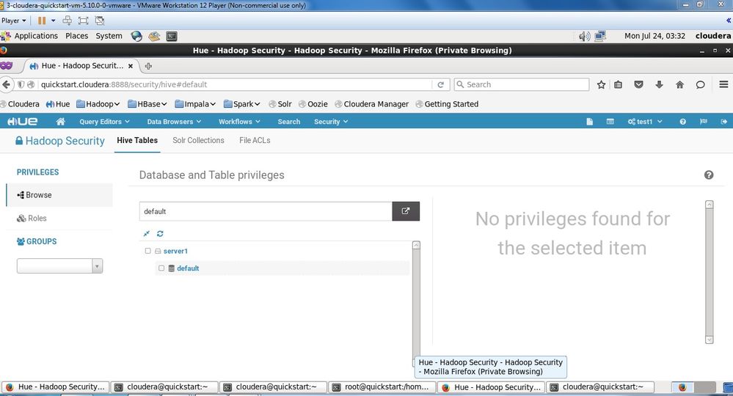Expand the Security menu in Hue

(x=331, y=122)
